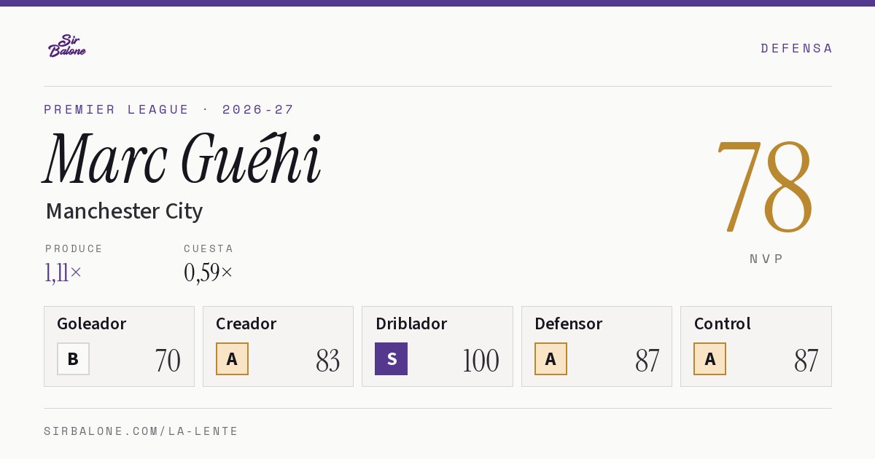Click the B grade badge for Goleador

[x=73, y=359]
